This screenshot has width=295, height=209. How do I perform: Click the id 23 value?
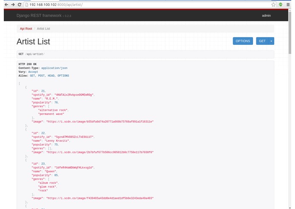(43, 164)
